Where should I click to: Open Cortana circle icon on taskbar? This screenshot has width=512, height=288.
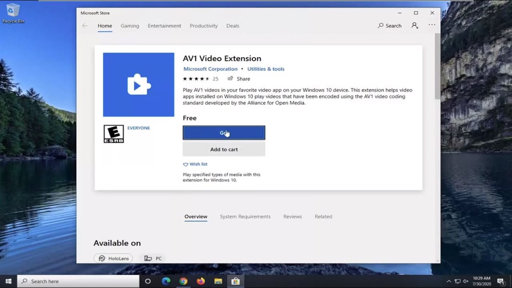148,281
